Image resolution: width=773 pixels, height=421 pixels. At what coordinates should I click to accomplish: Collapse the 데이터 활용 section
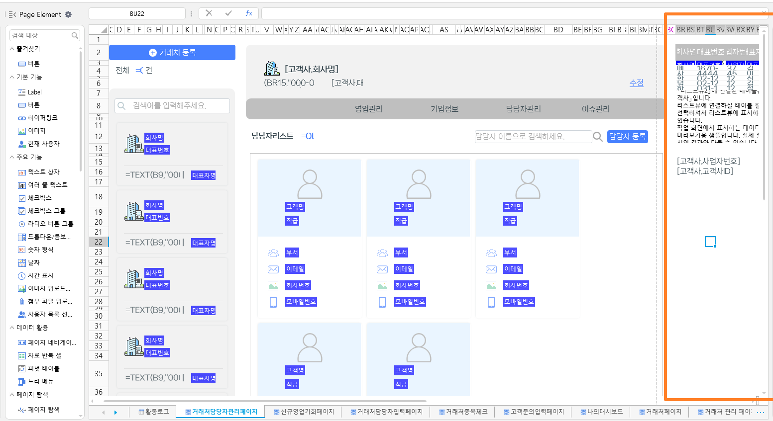(x=12, y=328)
